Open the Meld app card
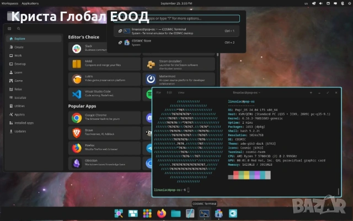 pos(104,64)
